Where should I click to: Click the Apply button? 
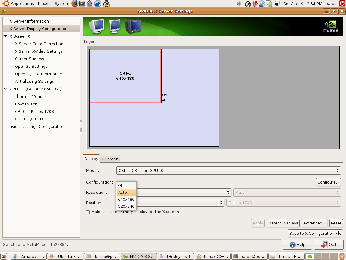[258, 223]
